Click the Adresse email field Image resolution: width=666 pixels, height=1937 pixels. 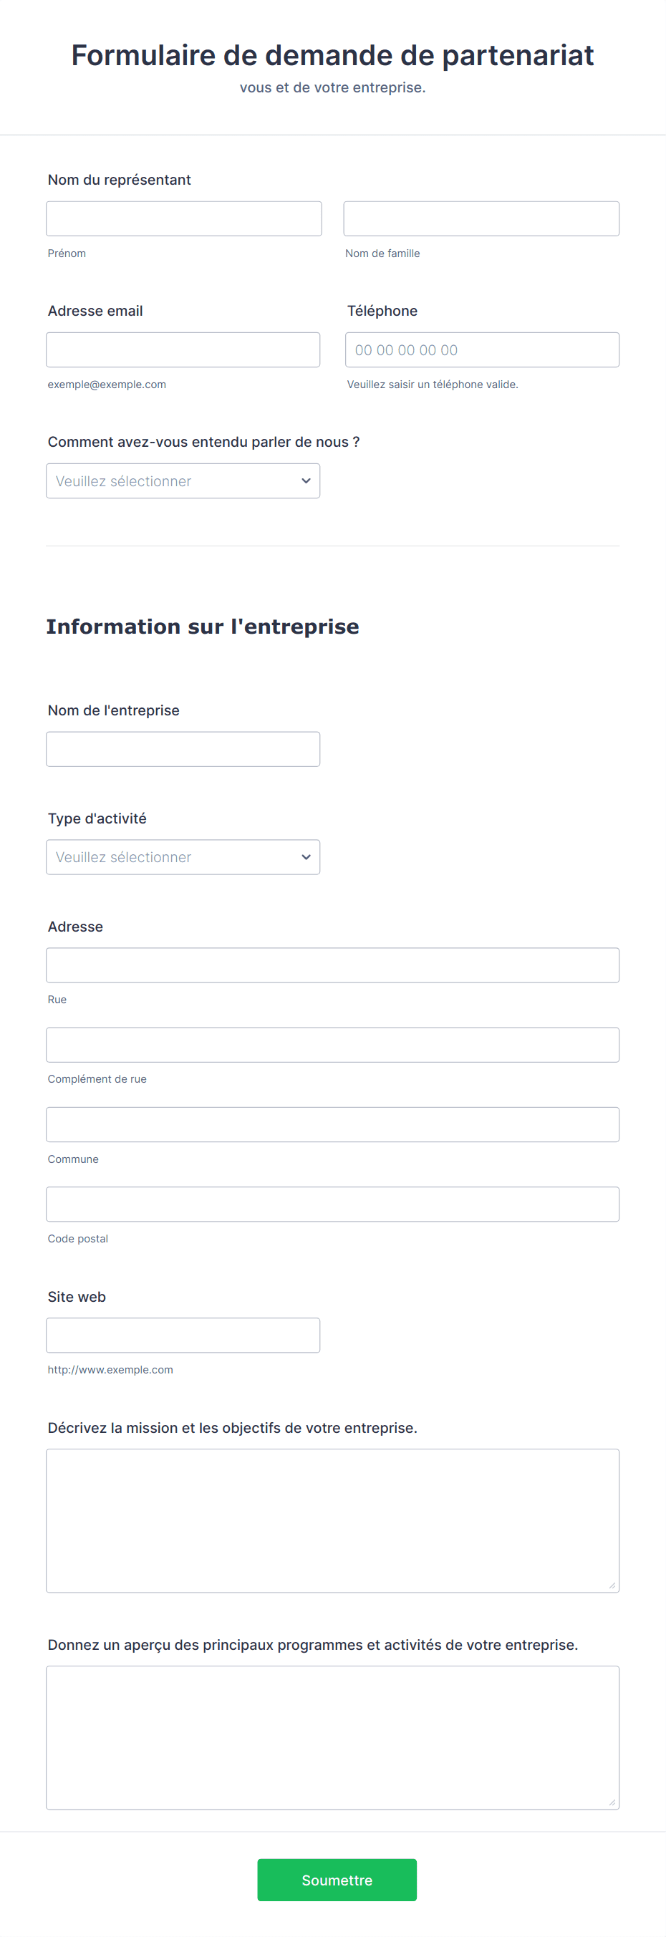[183, 349]
